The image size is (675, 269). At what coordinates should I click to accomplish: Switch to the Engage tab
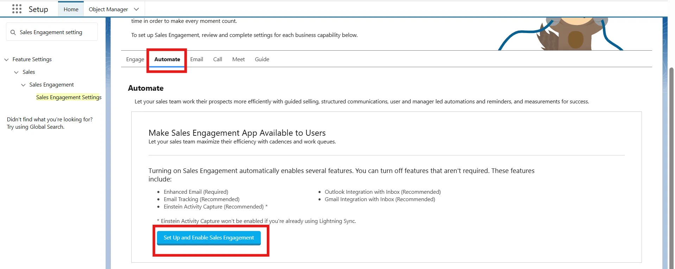tap(135, 59)
